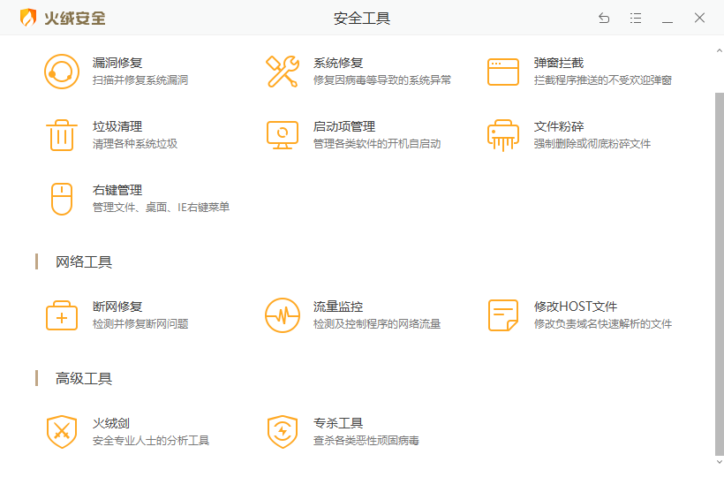Screen dimensions: 724x477
Task: Click description 扫描并修复系统漏洞
Action: tap(140, 80)
